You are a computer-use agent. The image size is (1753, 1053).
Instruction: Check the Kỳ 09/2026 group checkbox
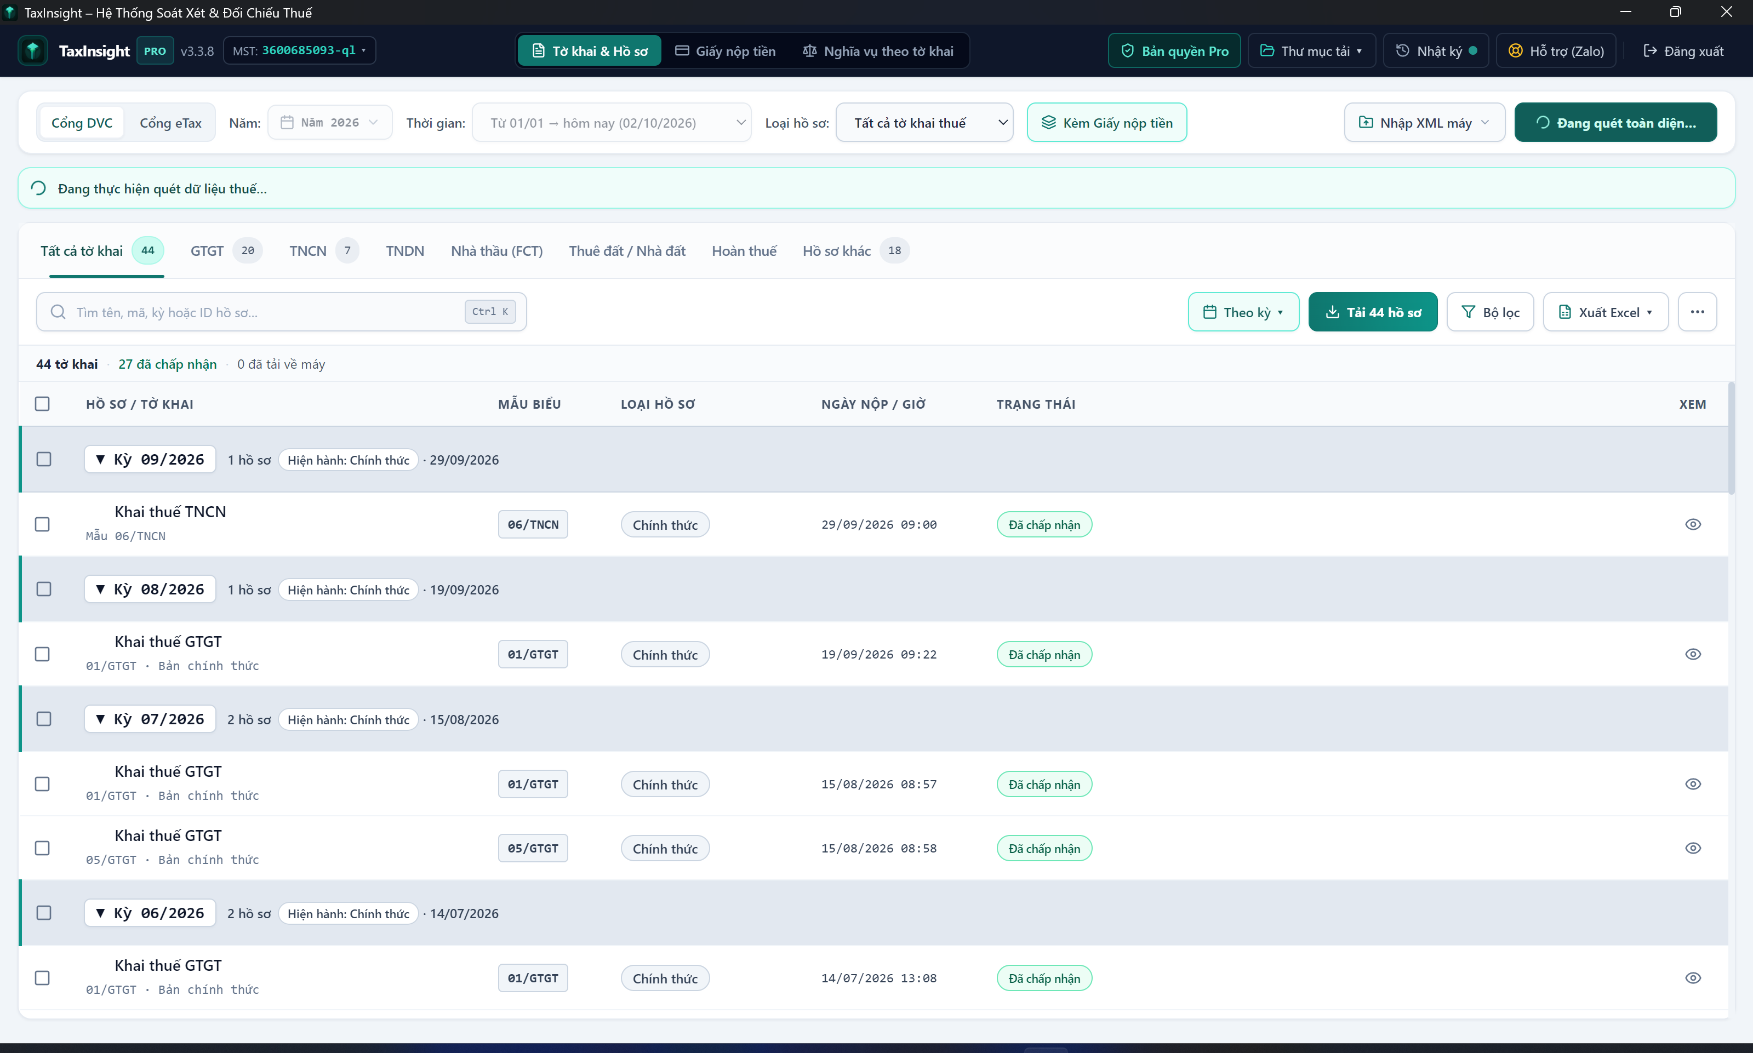[x=44, y=459]
